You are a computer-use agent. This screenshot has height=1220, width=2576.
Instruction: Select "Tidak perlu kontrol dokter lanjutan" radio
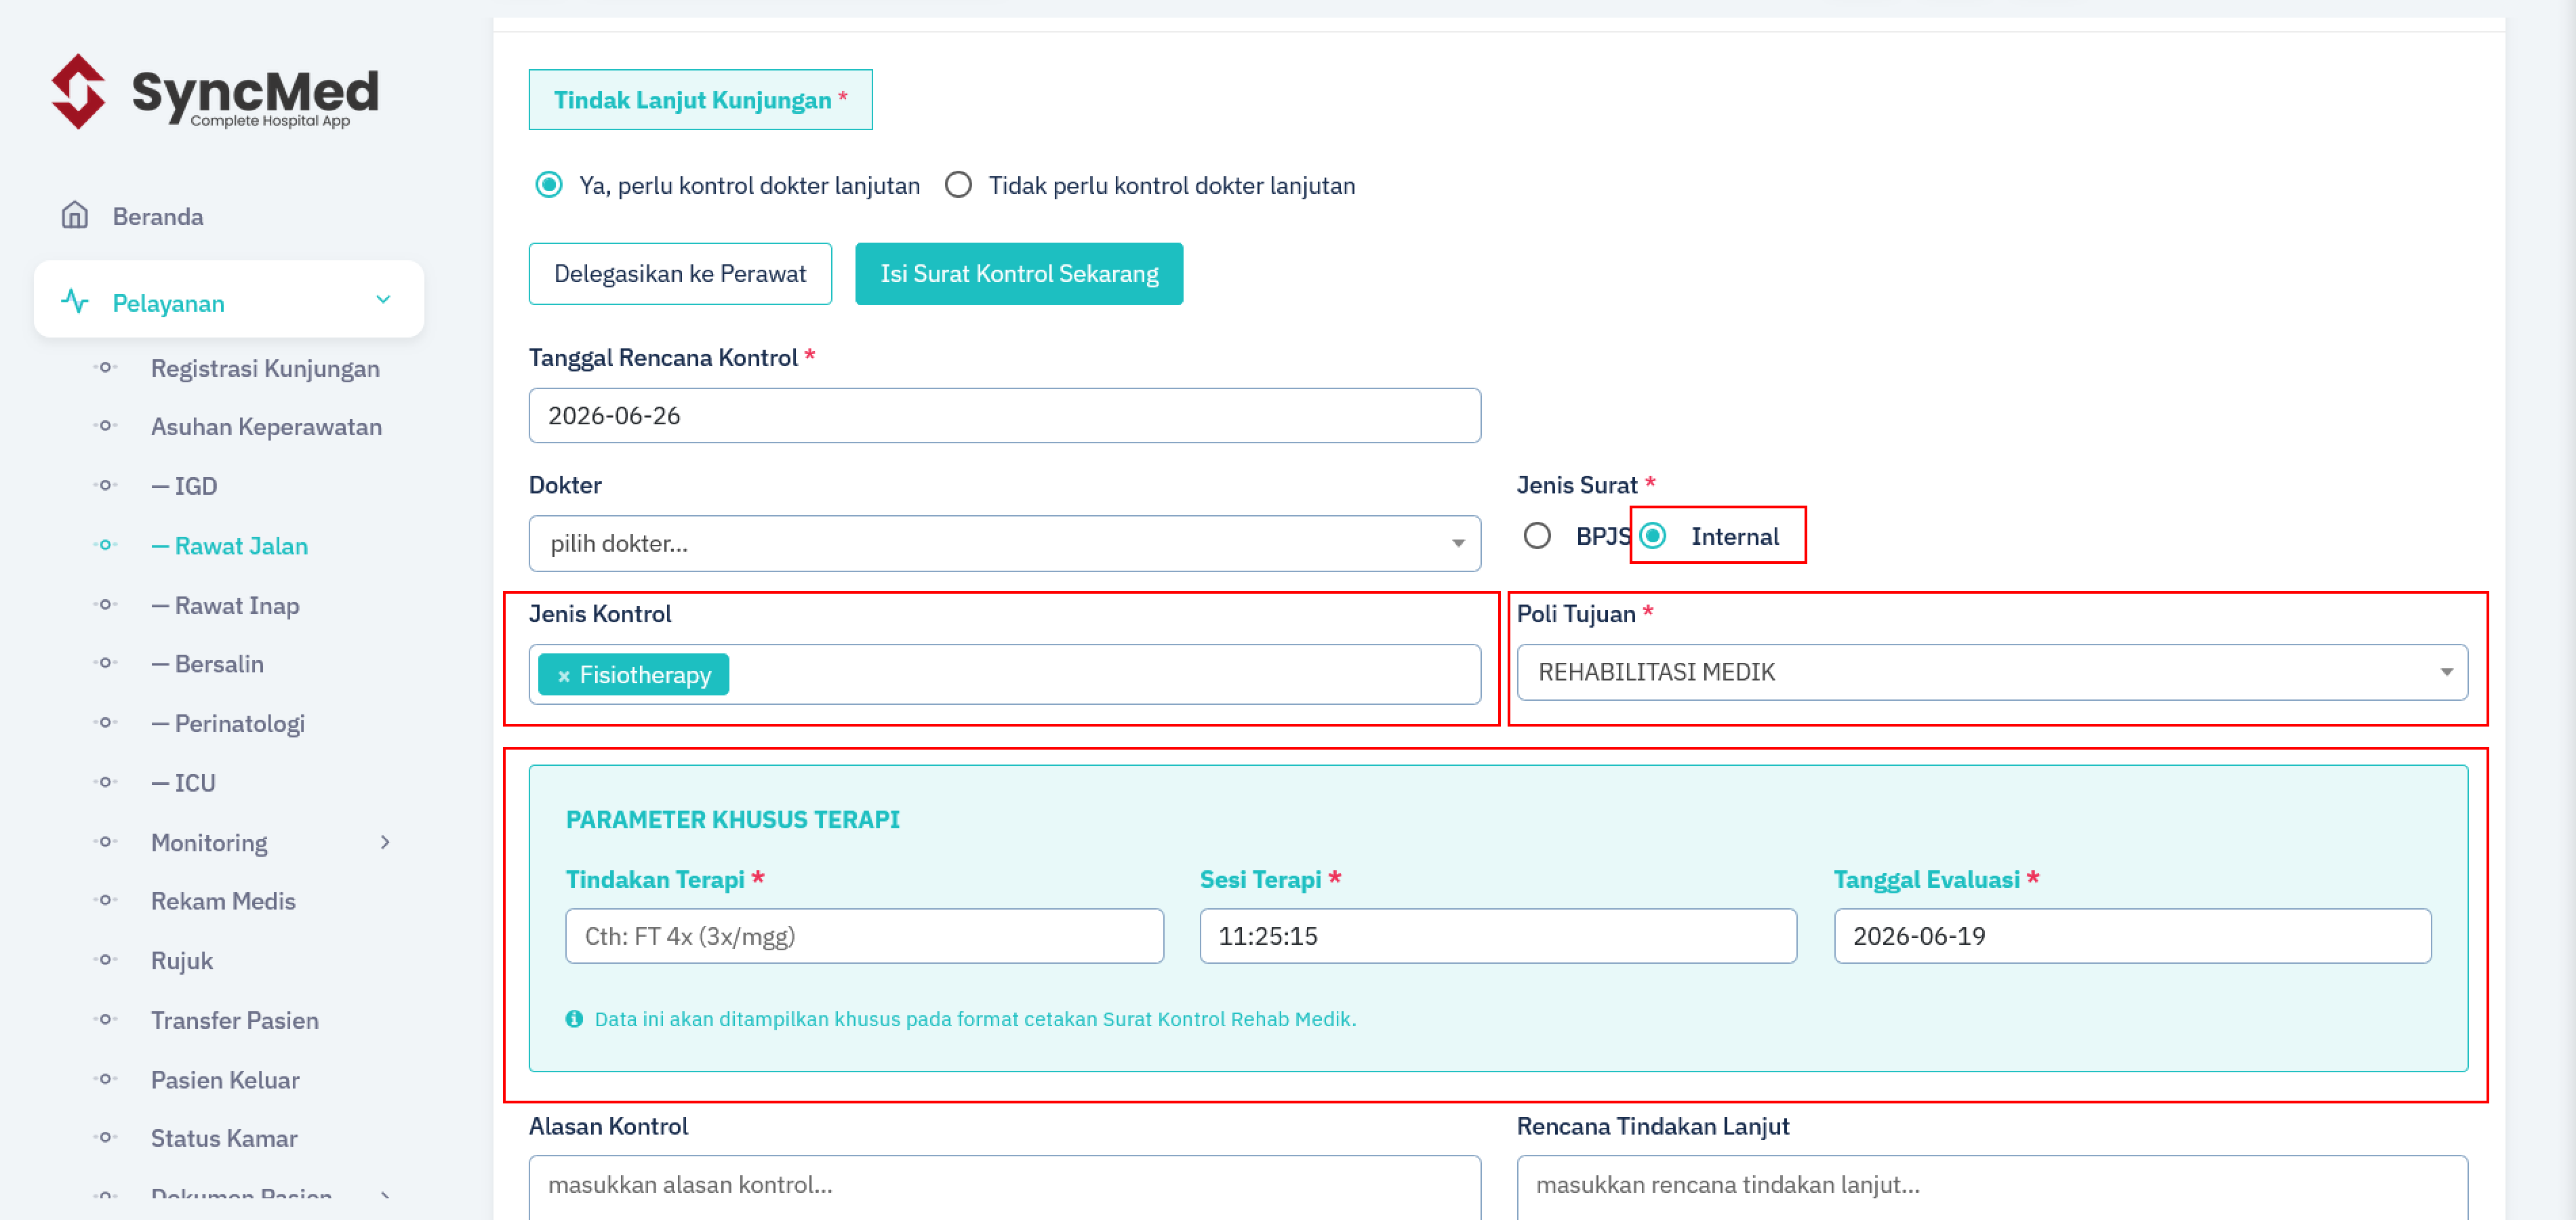(958, 185)
